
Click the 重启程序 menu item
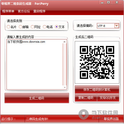(x=39, y=11)
